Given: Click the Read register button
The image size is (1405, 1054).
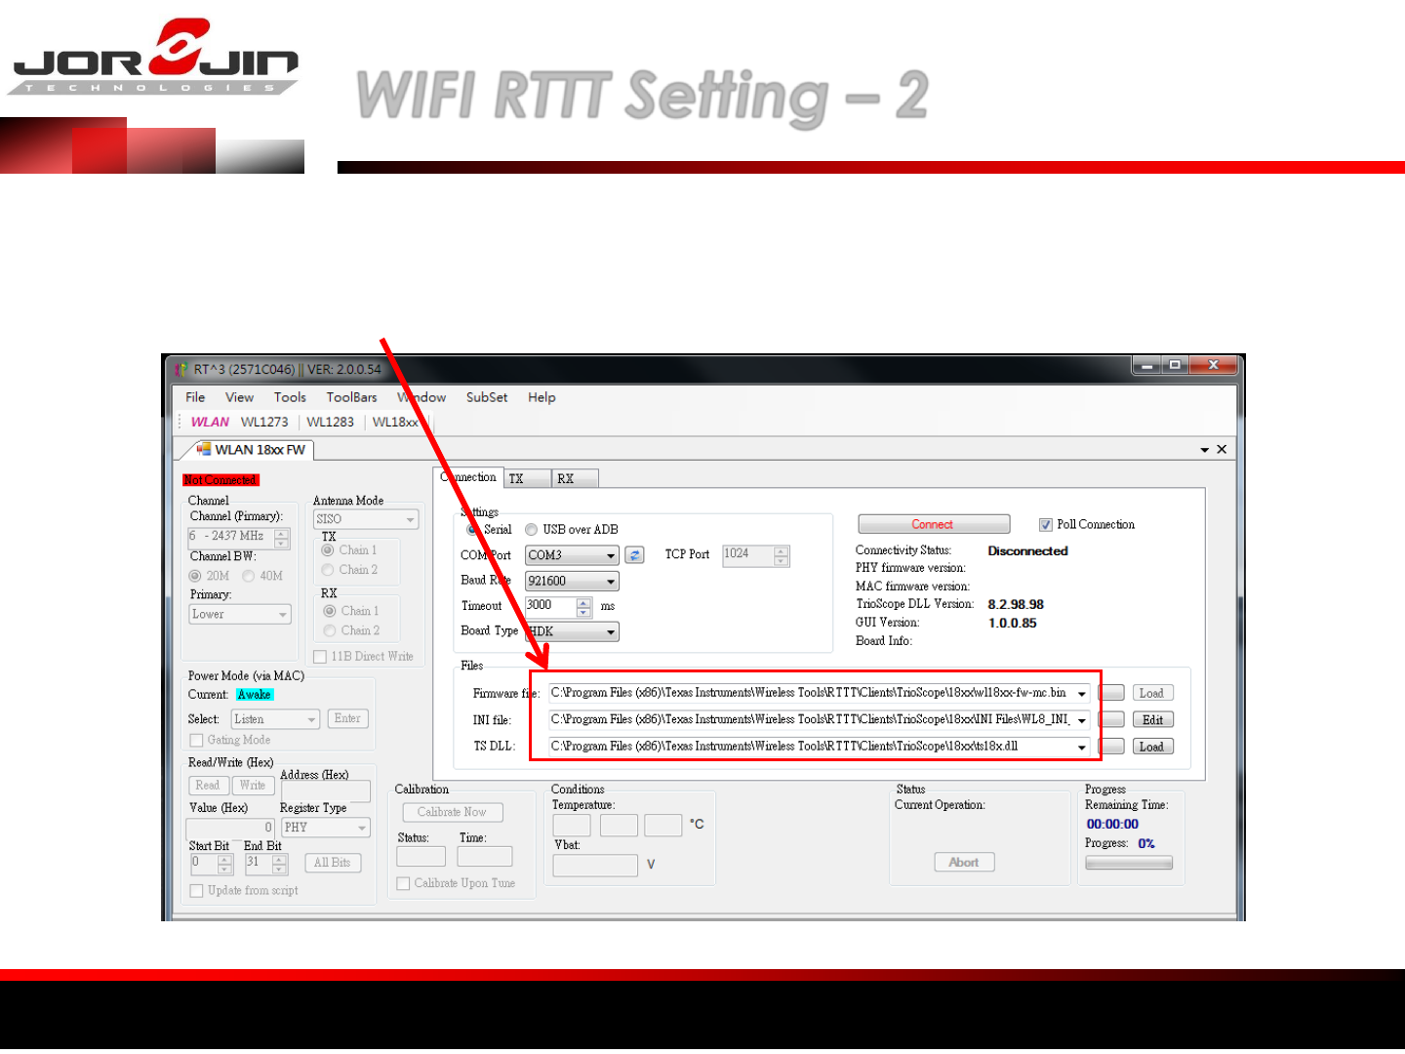Looking at the screenshot, I should coord(208,785).
